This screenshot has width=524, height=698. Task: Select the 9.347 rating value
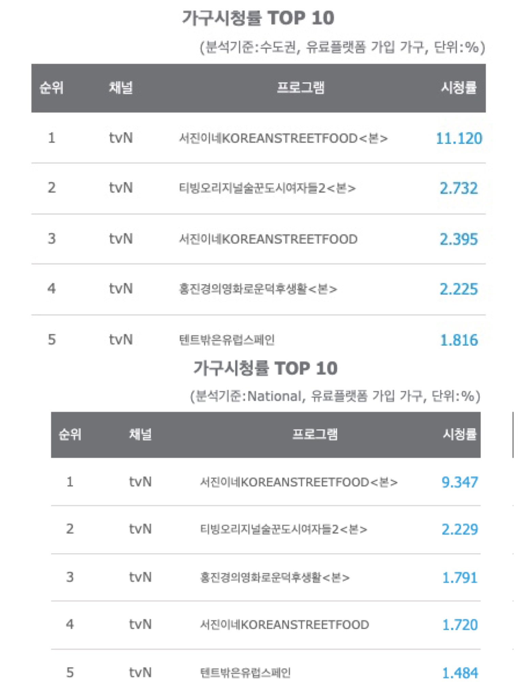[460, 482]
